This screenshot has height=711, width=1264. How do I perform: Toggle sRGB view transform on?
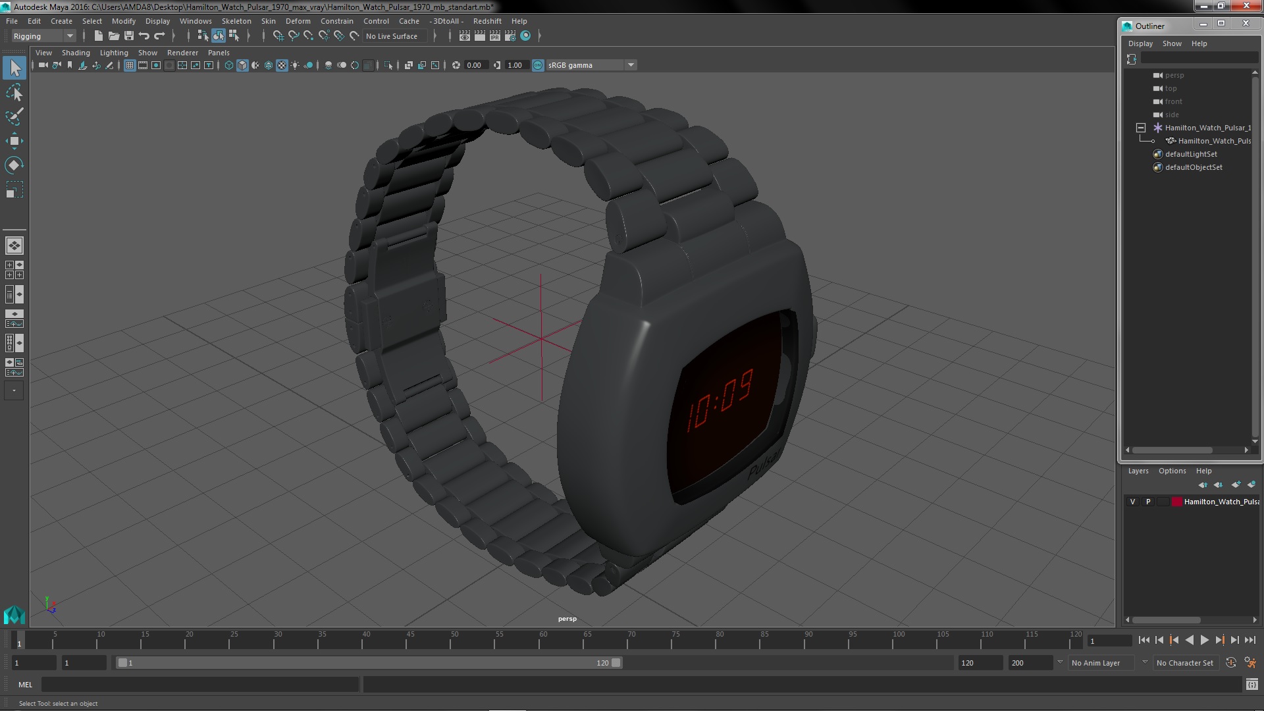coord(538,65)
